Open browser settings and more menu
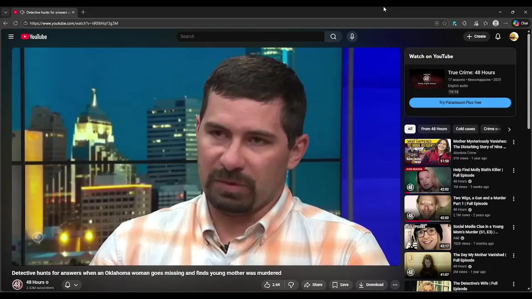 (x=506, y=23)
